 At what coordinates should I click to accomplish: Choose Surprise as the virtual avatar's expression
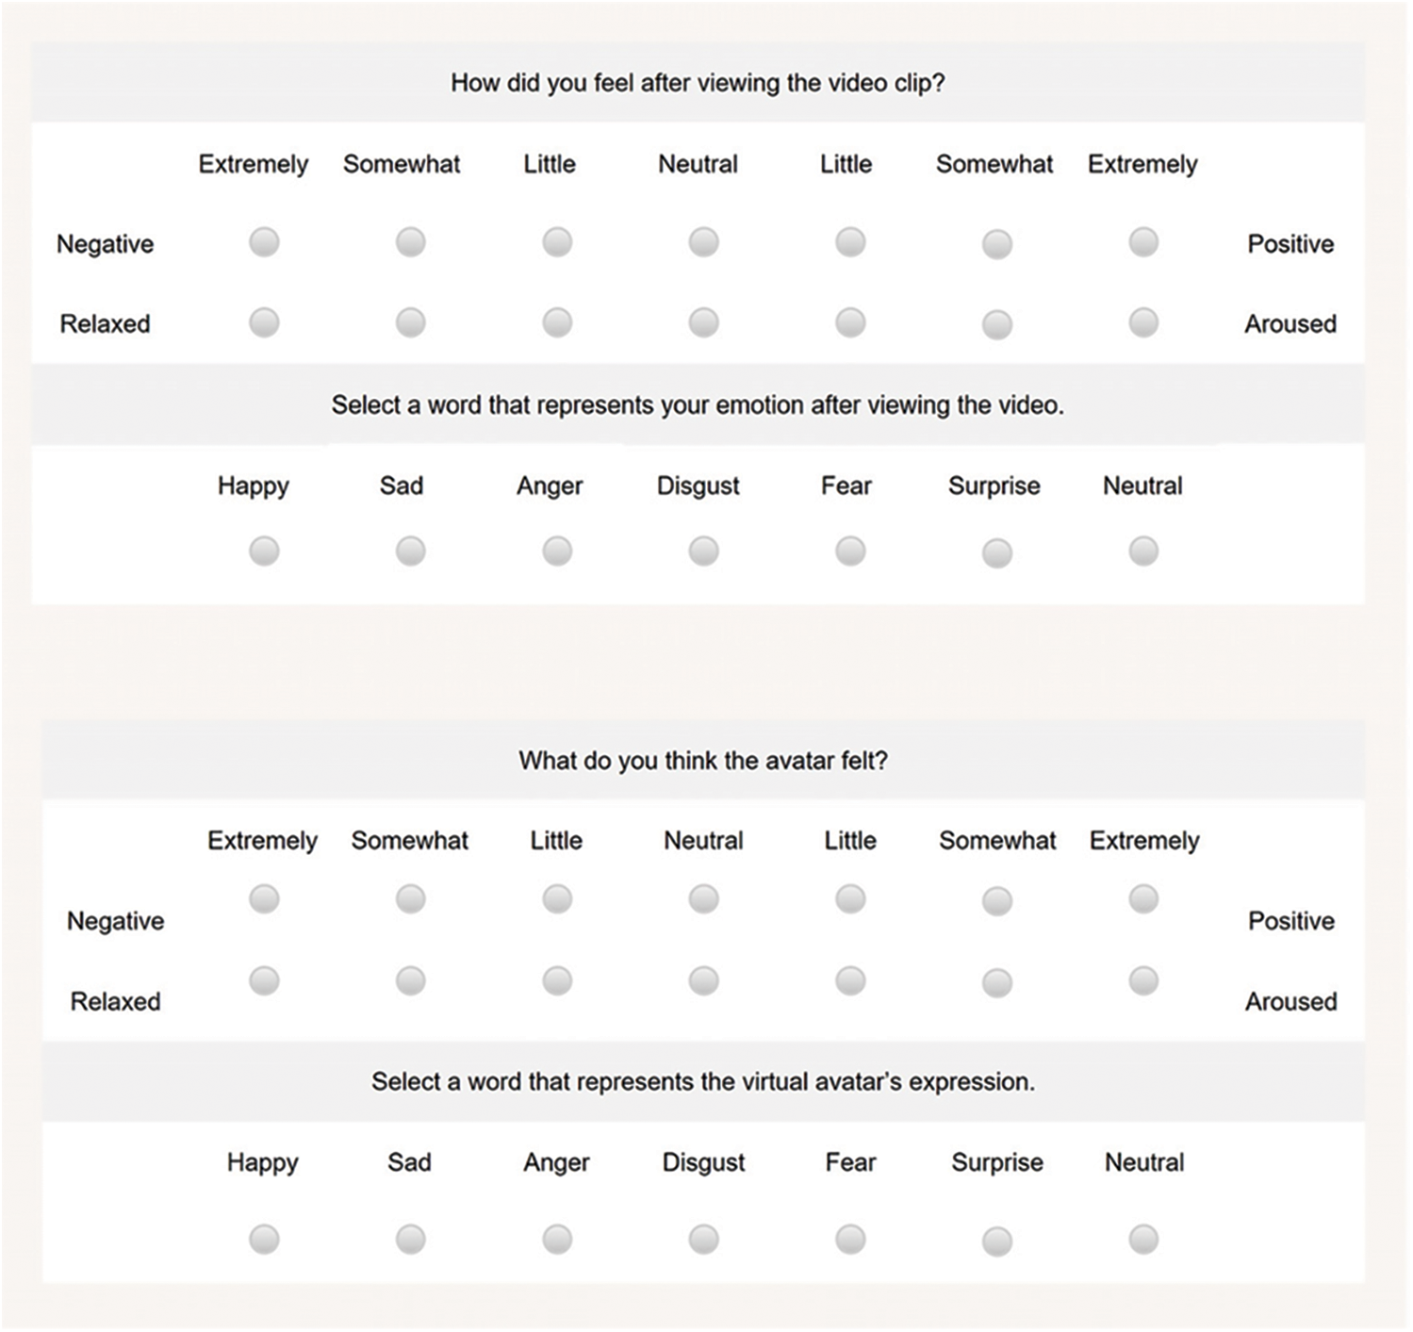point(997,1241)
